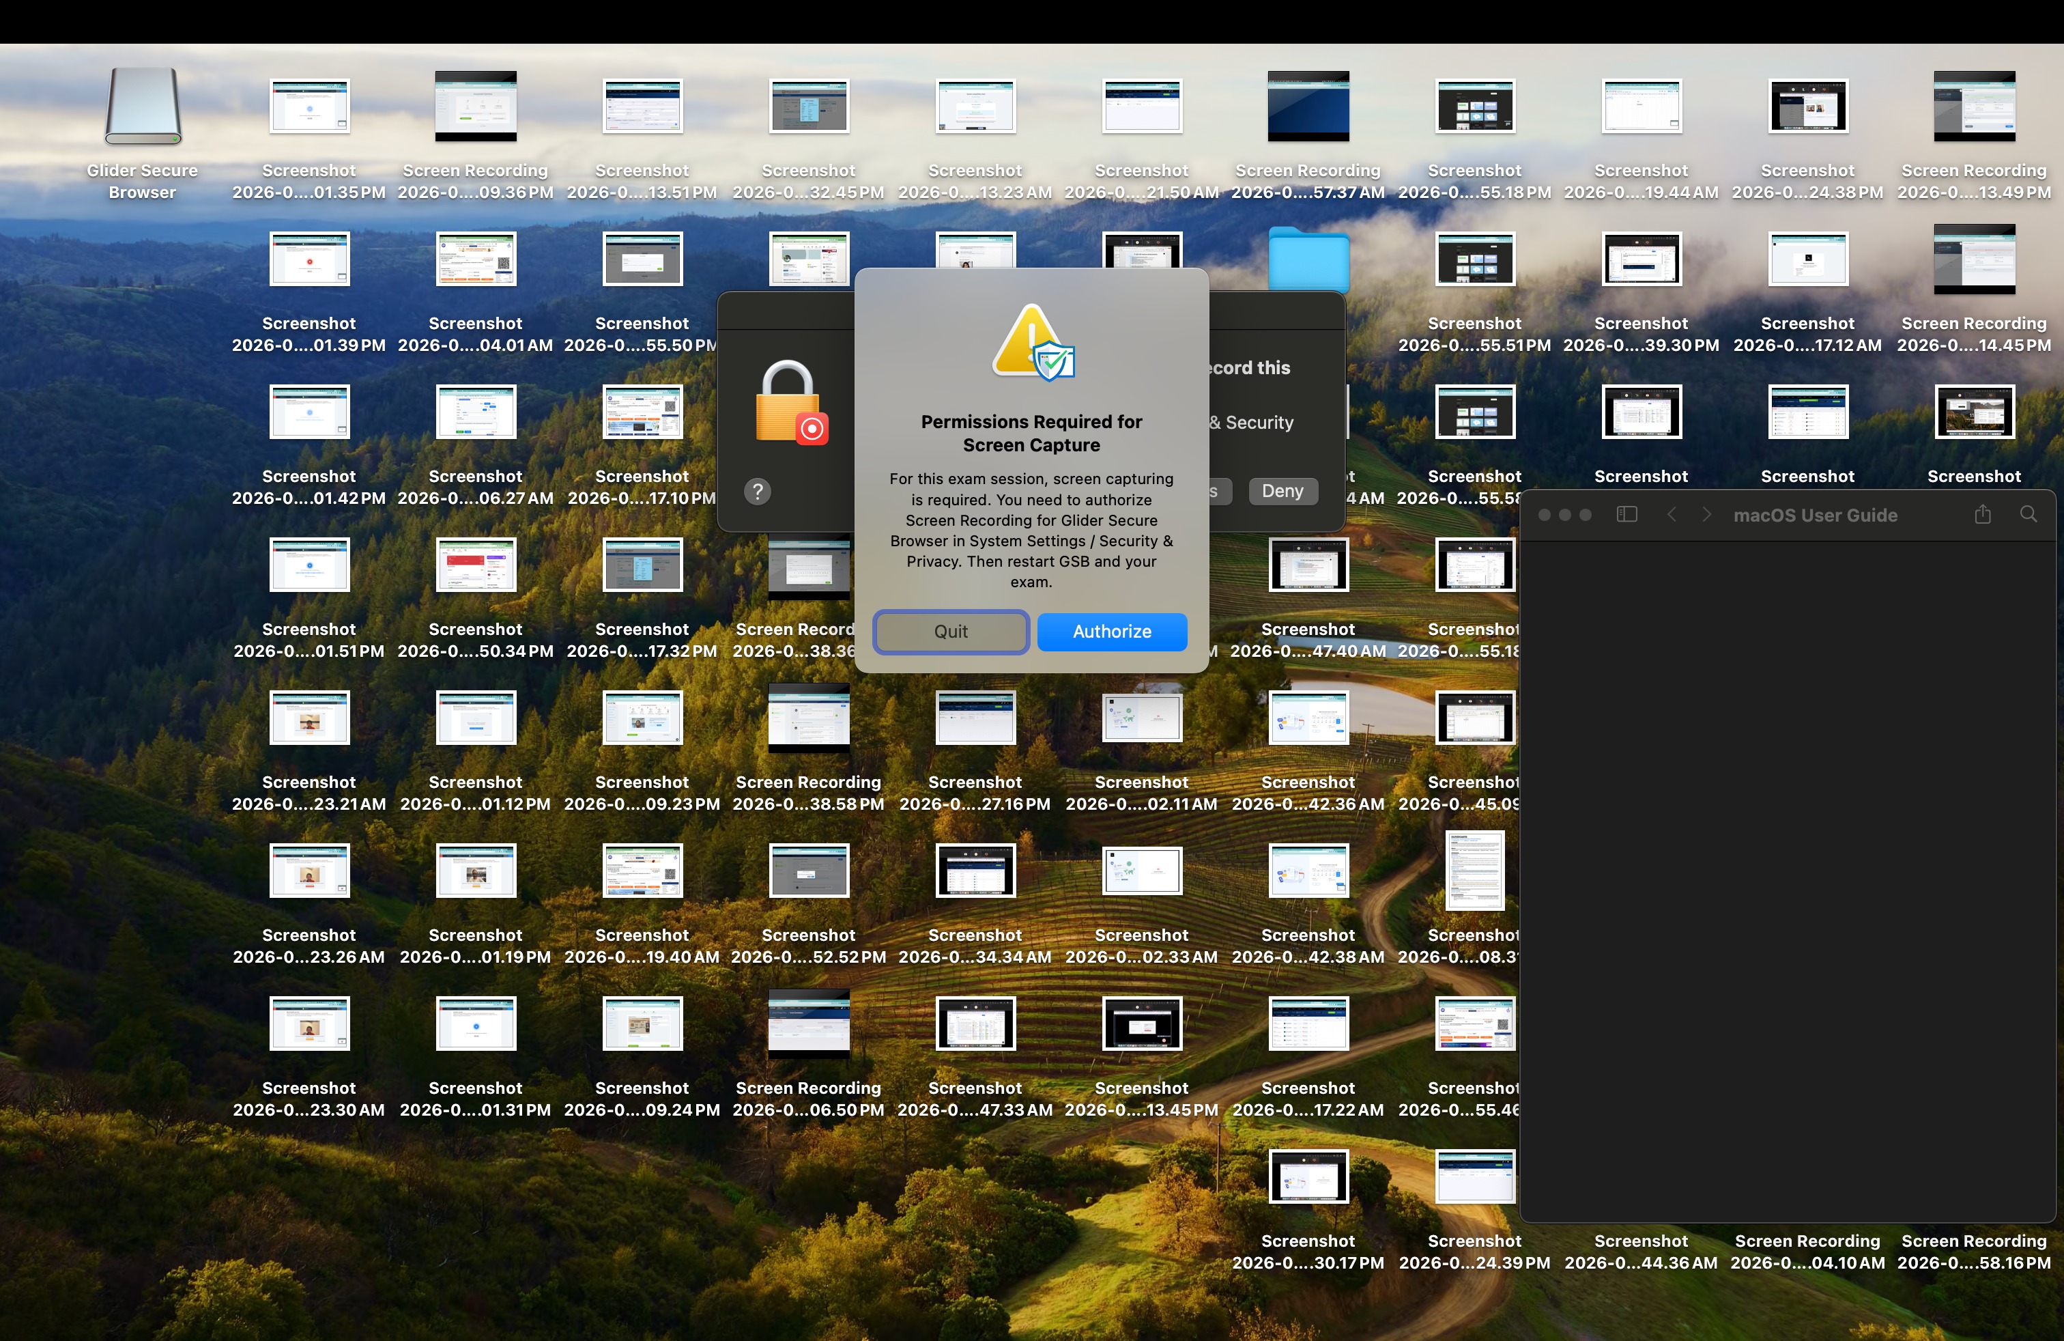
Task: Select Screenshot file ending 55.51 PM
Action: pyautogui.click(x=1475, y=259)
